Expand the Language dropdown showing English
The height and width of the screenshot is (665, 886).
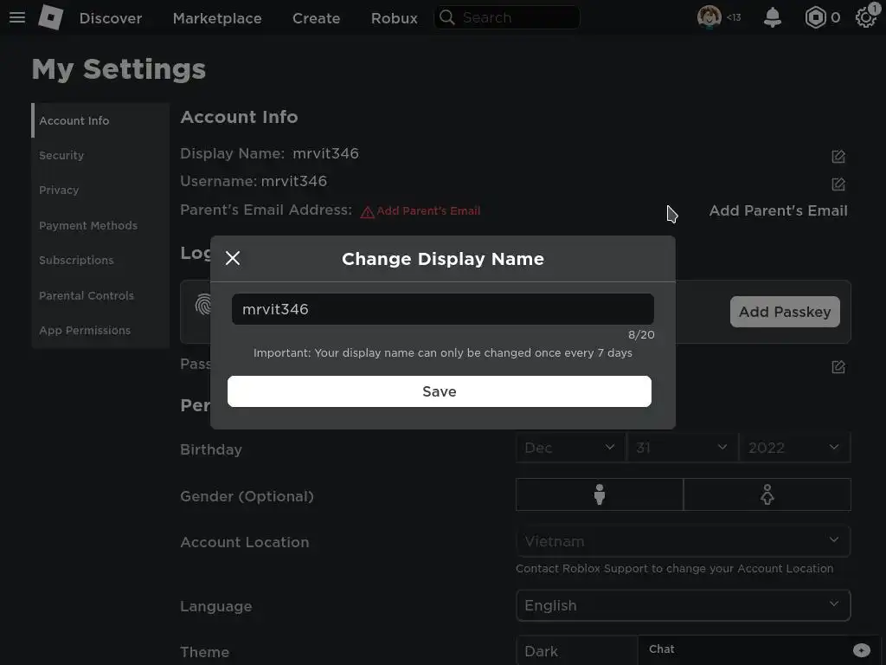coord(683,605)
